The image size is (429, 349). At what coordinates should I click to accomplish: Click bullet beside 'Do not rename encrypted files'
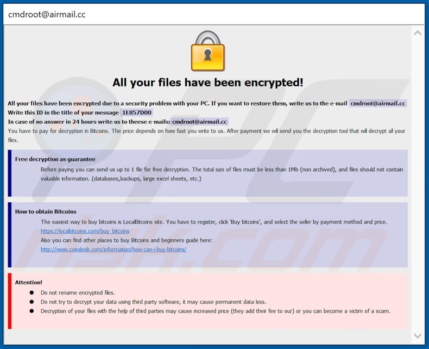pyautogui.click(x=32, y=292)
